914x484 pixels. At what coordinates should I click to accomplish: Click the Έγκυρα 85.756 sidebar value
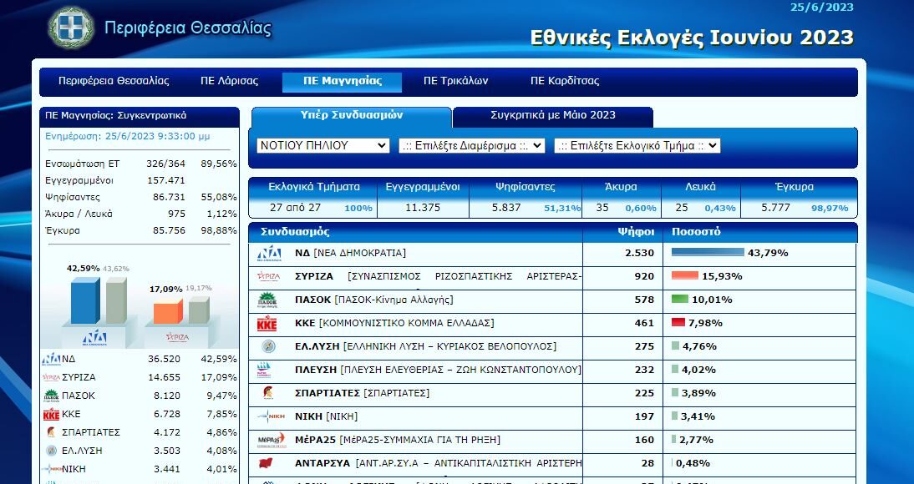[x=169, y=230]
